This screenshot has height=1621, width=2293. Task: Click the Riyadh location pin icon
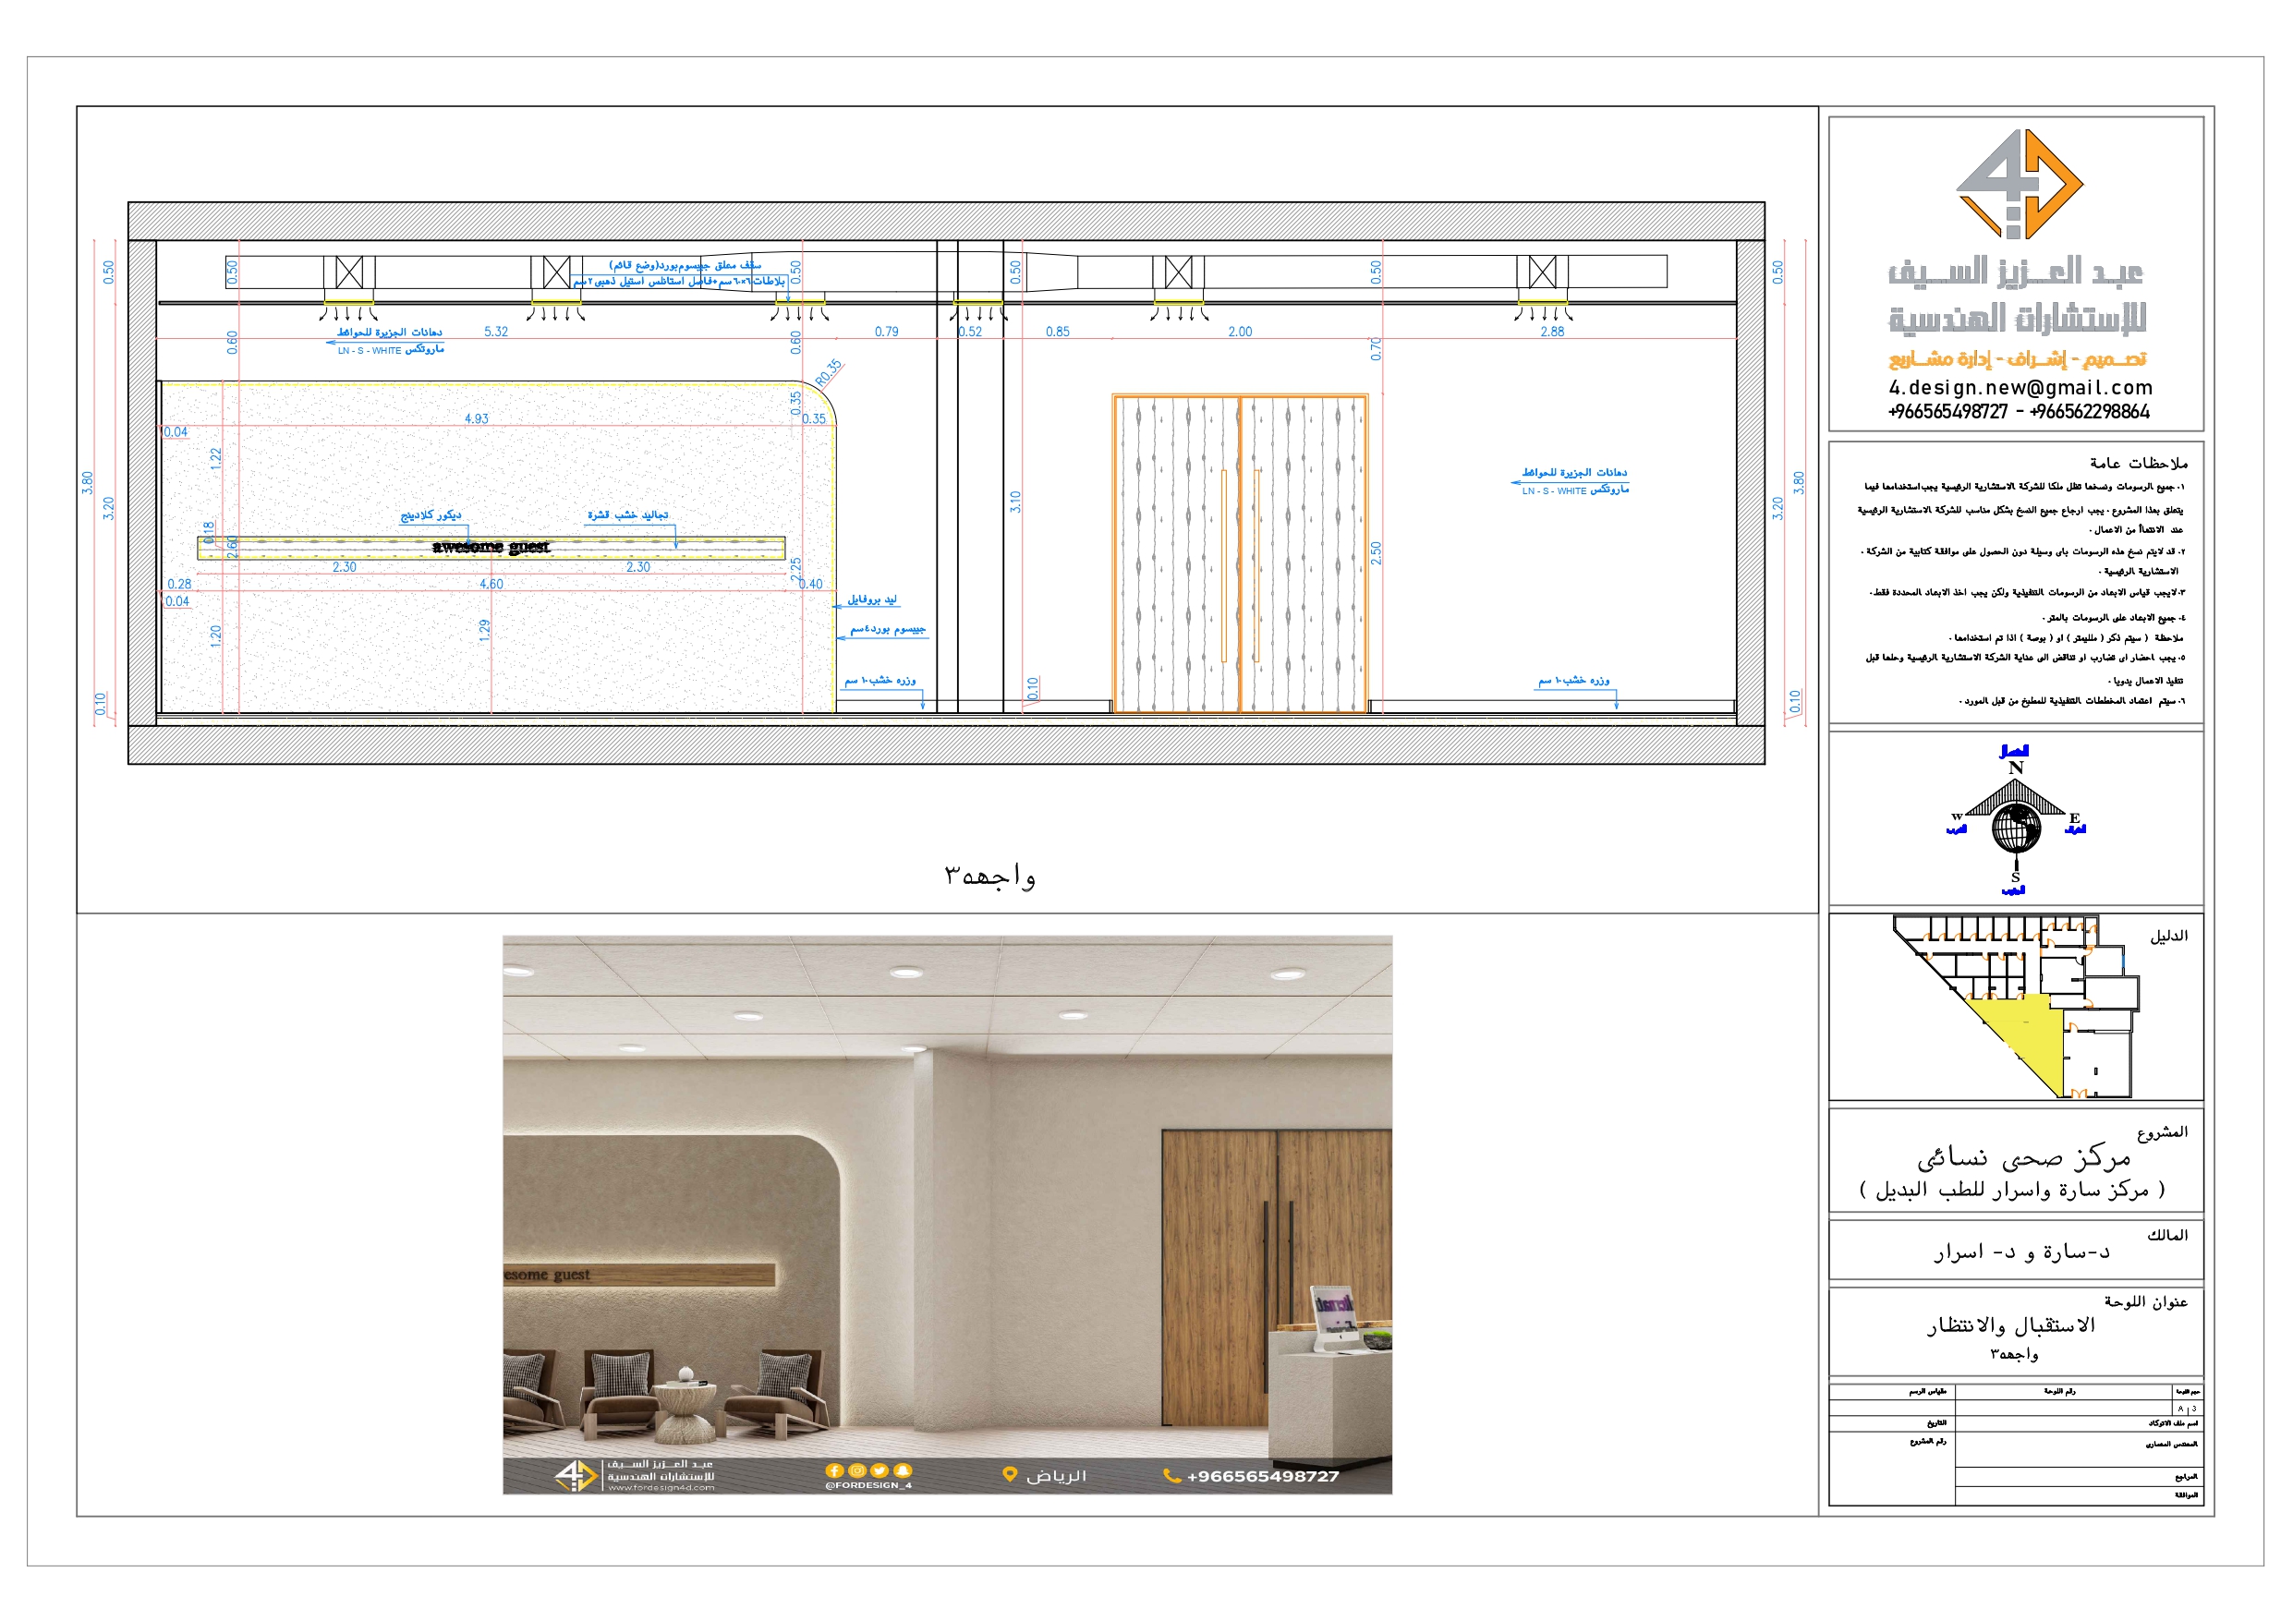[1010, 1474]
